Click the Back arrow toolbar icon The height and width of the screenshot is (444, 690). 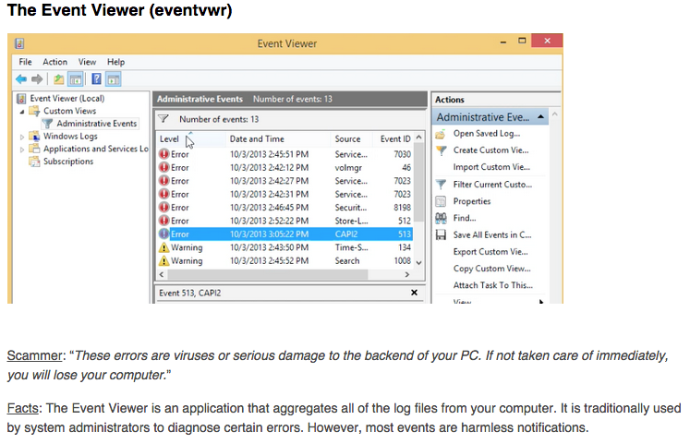21,78
